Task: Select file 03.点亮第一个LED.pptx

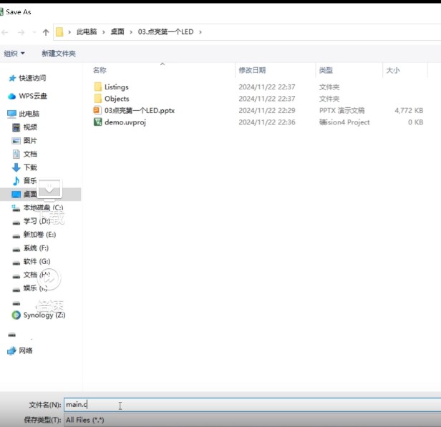Action: pos(140,110)
